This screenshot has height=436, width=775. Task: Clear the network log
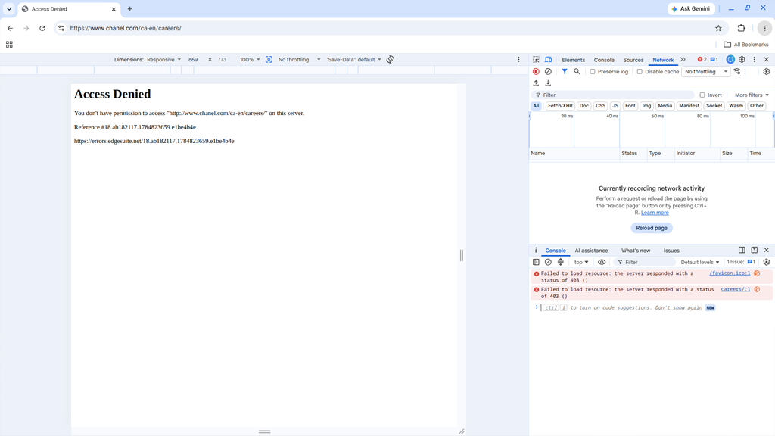pos(548,72)
